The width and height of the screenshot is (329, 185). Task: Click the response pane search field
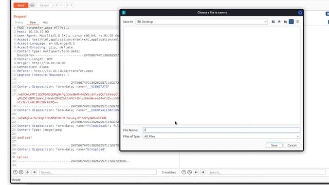pos(266,172)
